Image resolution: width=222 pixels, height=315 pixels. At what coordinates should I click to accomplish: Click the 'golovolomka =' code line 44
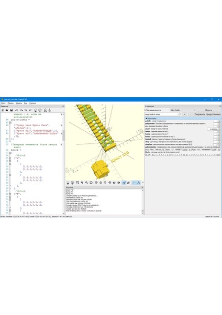point(20,120)
